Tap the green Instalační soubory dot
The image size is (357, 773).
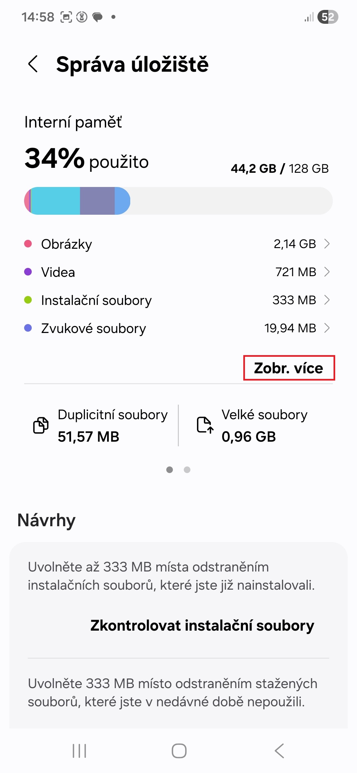point(28,300)
